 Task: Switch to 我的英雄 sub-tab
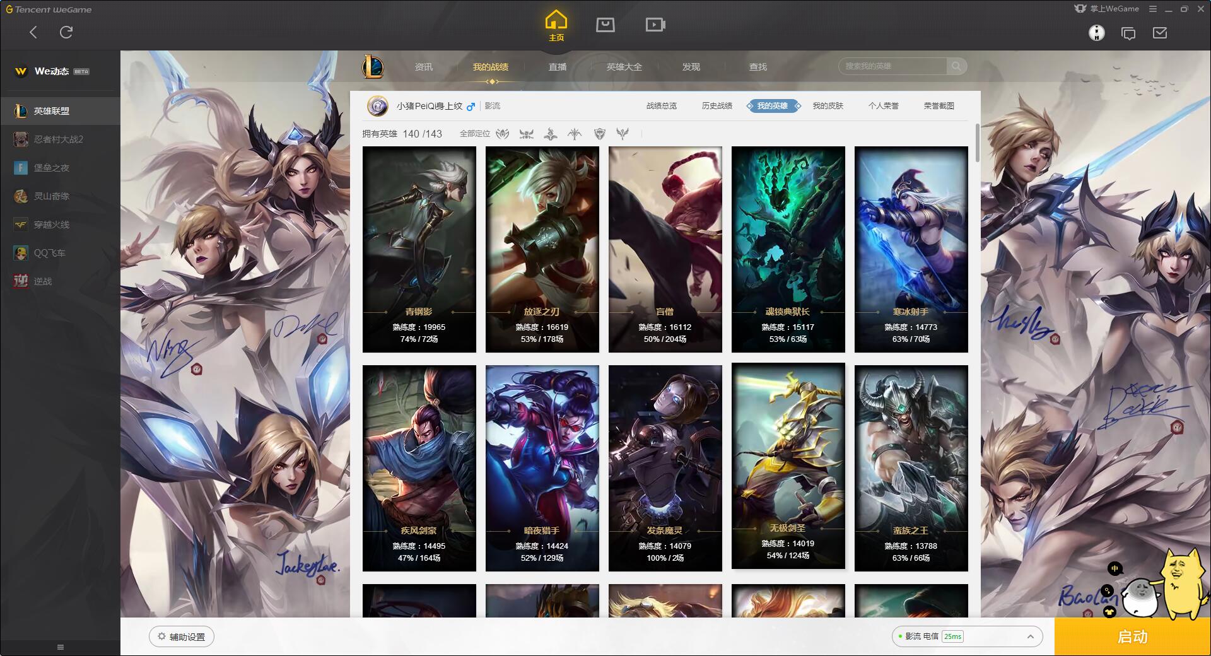pyautogui.click(x=773, y=106)
